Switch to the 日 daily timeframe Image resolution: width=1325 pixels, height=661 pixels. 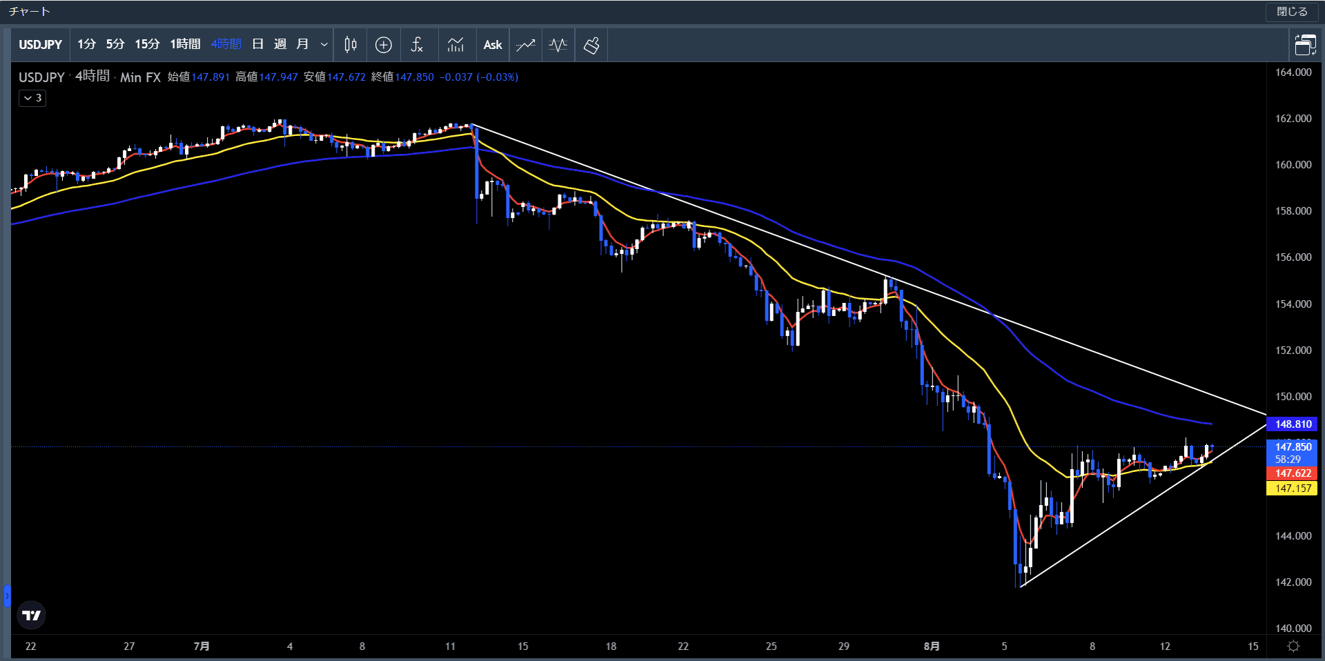click(258, 45)
